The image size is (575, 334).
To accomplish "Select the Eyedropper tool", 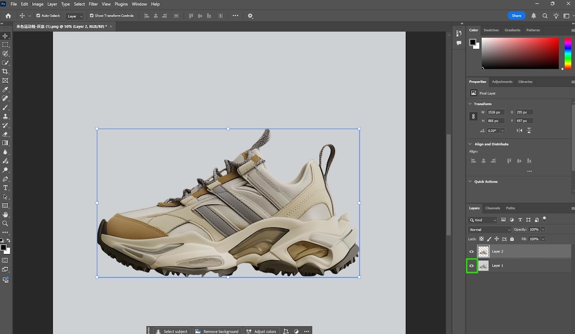I will pyautogui.click(x=5, y=89).
